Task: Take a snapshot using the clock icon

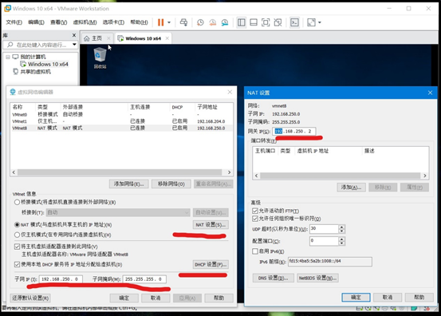Action: pyautogui.click(x=200, y=22)
